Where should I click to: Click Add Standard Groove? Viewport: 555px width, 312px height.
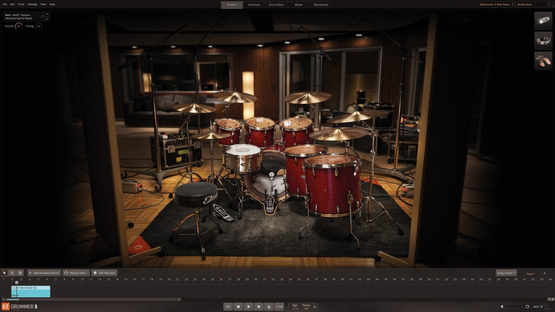coord(44,273)
